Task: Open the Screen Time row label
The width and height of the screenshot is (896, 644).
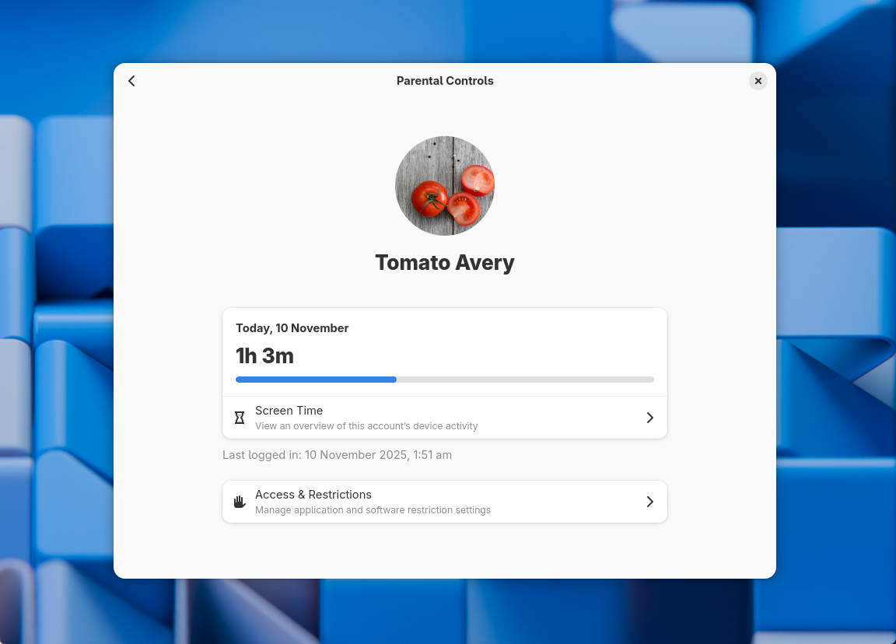Action: [289, 411]
